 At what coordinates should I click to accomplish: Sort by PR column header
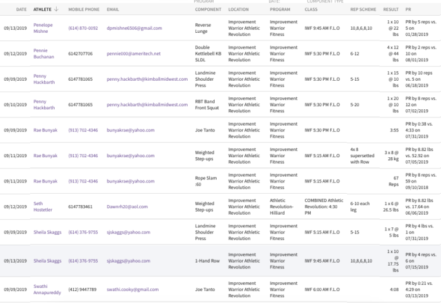tap(408, 9)
